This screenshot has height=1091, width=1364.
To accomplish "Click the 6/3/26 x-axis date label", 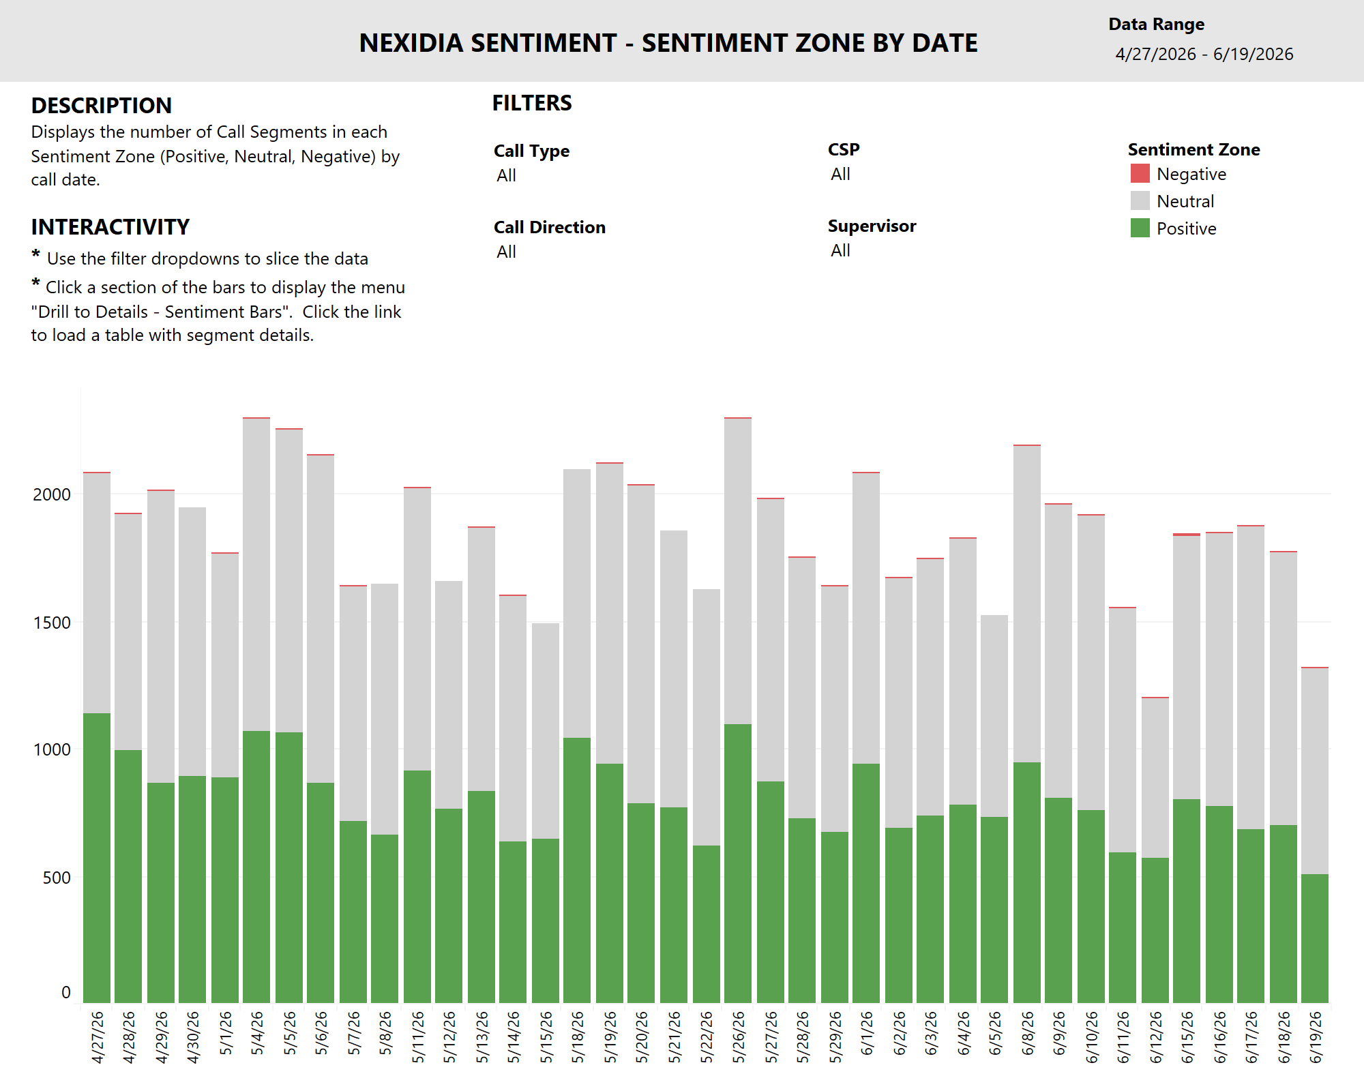I will (x=931, y=1032).
